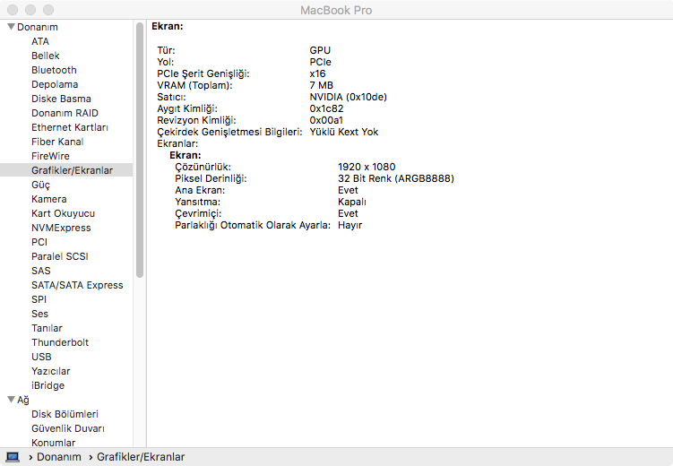This screenshot has height=466, width=673.
Task: Click Grafikler/Ekranlar in the bottom path bar
Action: point(141,457)
